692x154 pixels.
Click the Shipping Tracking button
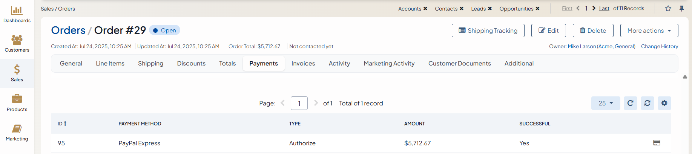pos(488,30)
